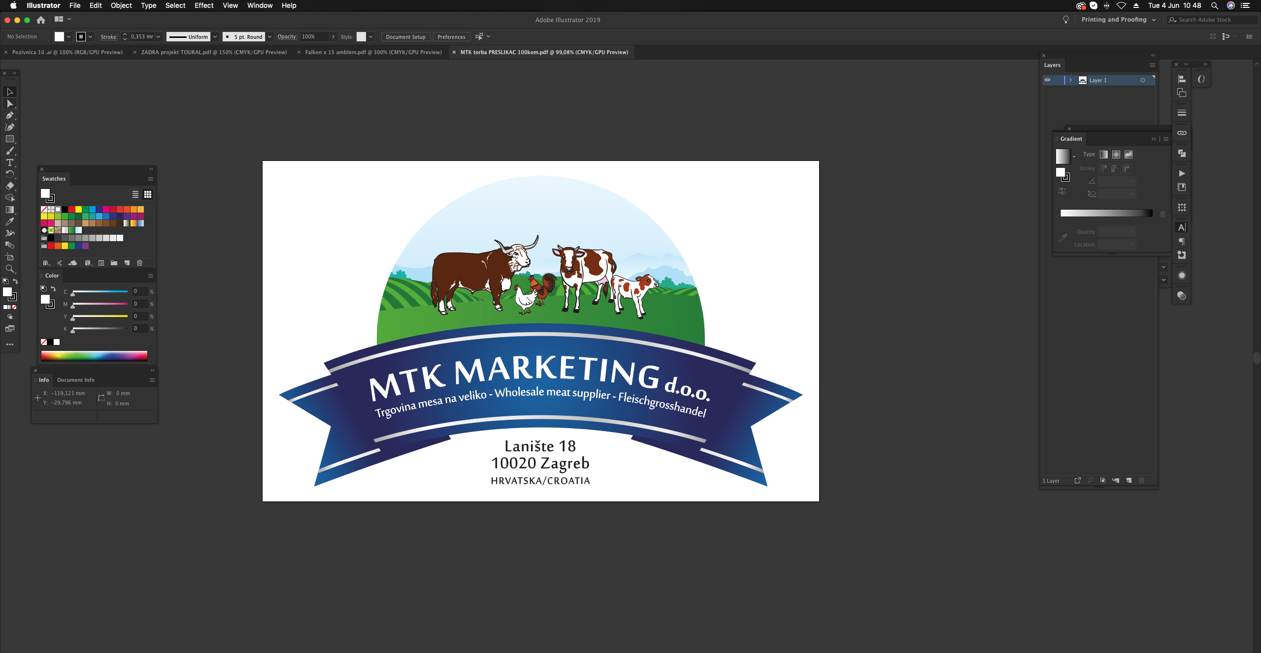Switch Swatches panel to thumbnail view
This screenshot has height=653, width=1261.
point(148,194)
